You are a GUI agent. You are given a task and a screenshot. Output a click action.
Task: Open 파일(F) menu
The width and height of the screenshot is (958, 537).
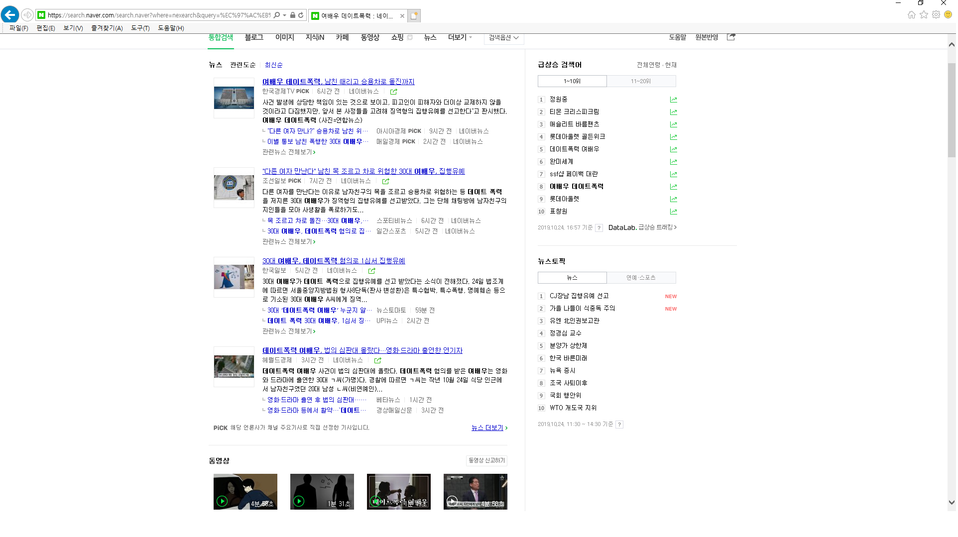point(19,28)
